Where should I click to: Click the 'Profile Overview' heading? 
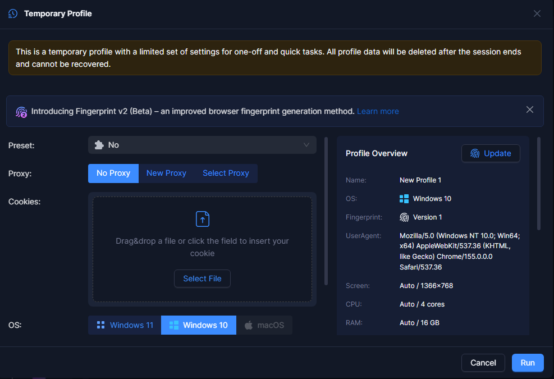click(377, 153)
